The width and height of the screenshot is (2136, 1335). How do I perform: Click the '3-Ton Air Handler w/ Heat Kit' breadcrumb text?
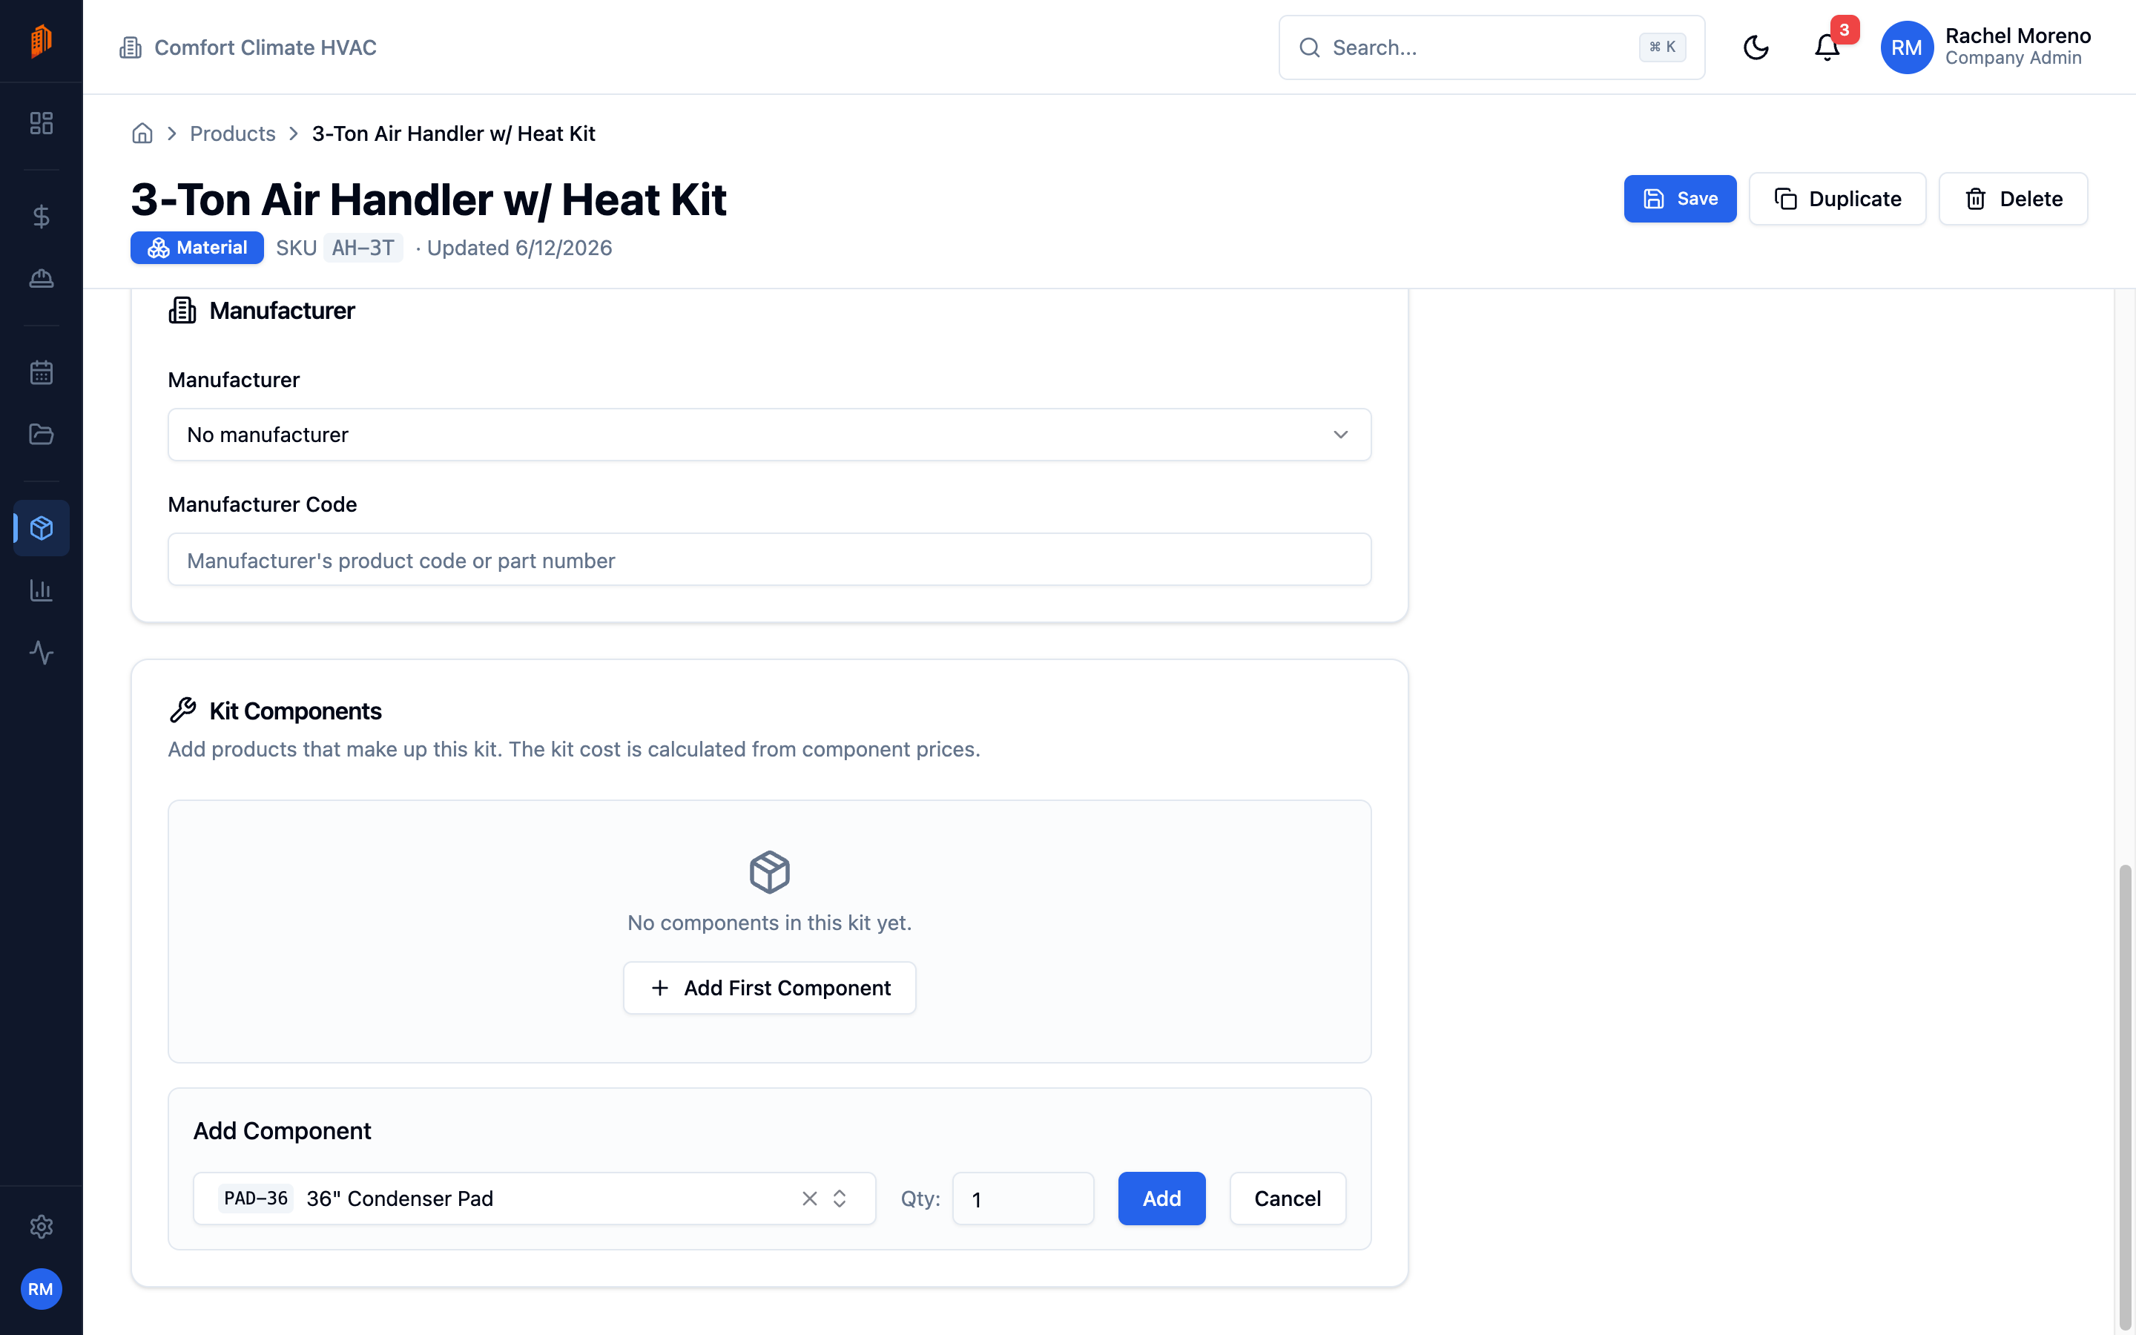point(454,133)
